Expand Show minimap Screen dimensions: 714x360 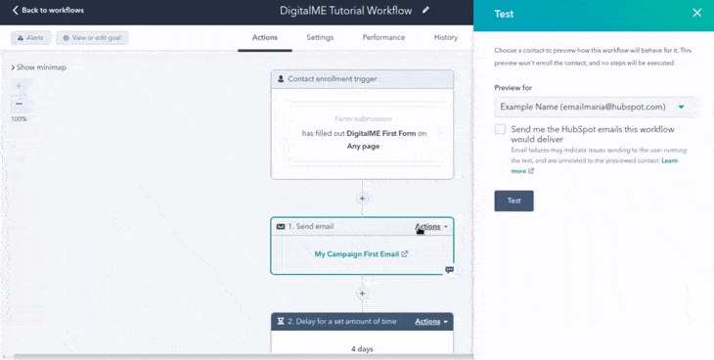pyautogui.click(x=39, y=67)
